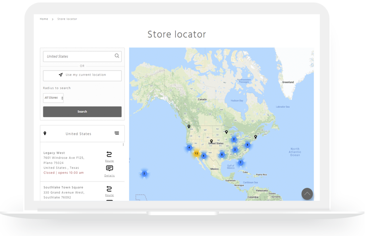Select the black pin marker near Washington state
The image size is (365, 236).
click(x=189, y=127)
